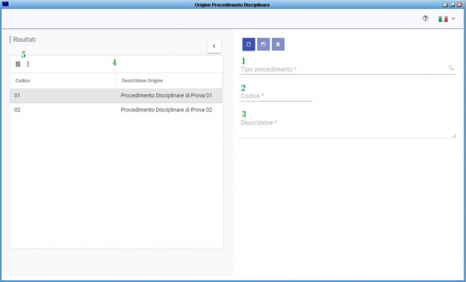Viewport: 466px width, 282px height.
Task: Click the window restore button in title bar
Action: pos(452,5)
